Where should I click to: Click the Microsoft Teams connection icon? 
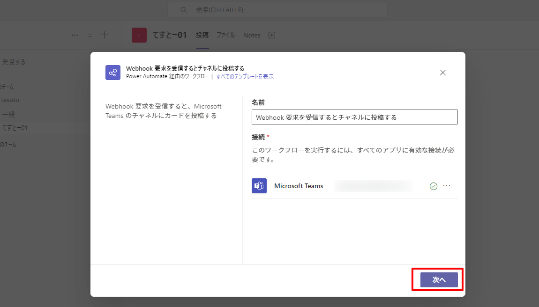pyautogui.click(x=259, y=186)
